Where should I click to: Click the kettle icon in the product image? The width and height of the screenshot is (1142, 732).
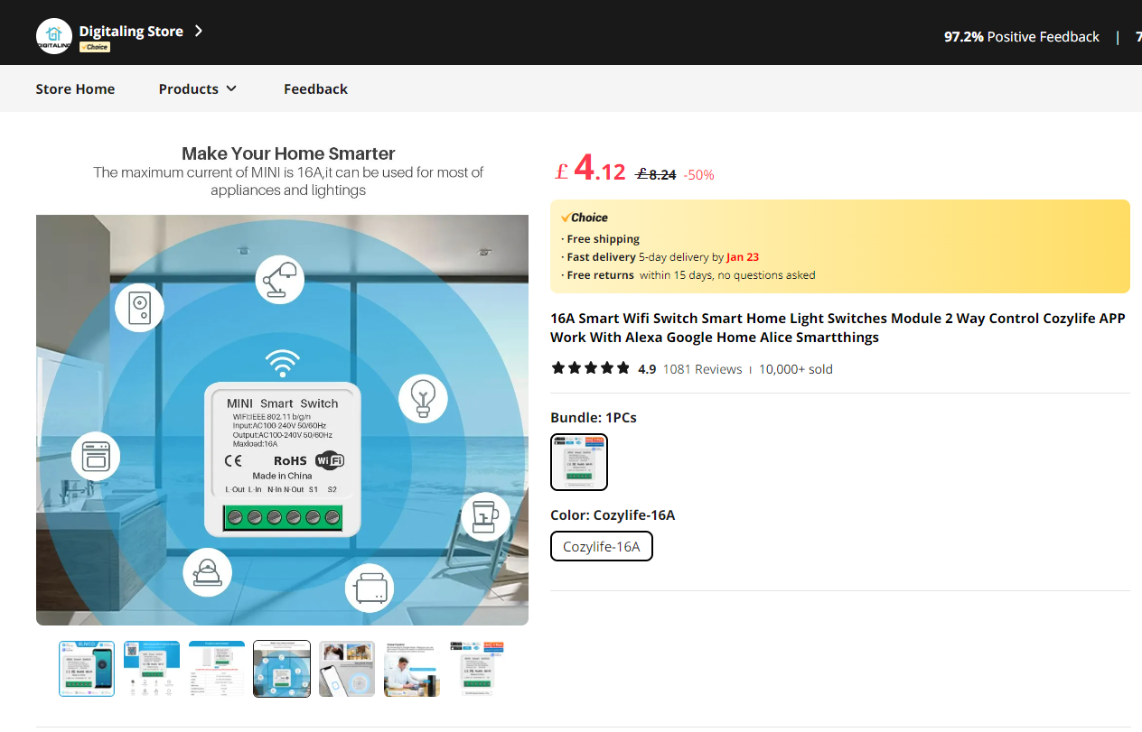pos(207,572)
